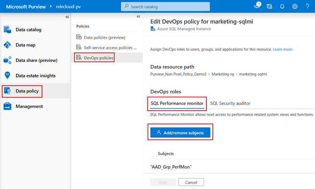The height and width of the screenshot is (189, 315).
Task: Open the switch directory icon
Action: coord(270,6)
